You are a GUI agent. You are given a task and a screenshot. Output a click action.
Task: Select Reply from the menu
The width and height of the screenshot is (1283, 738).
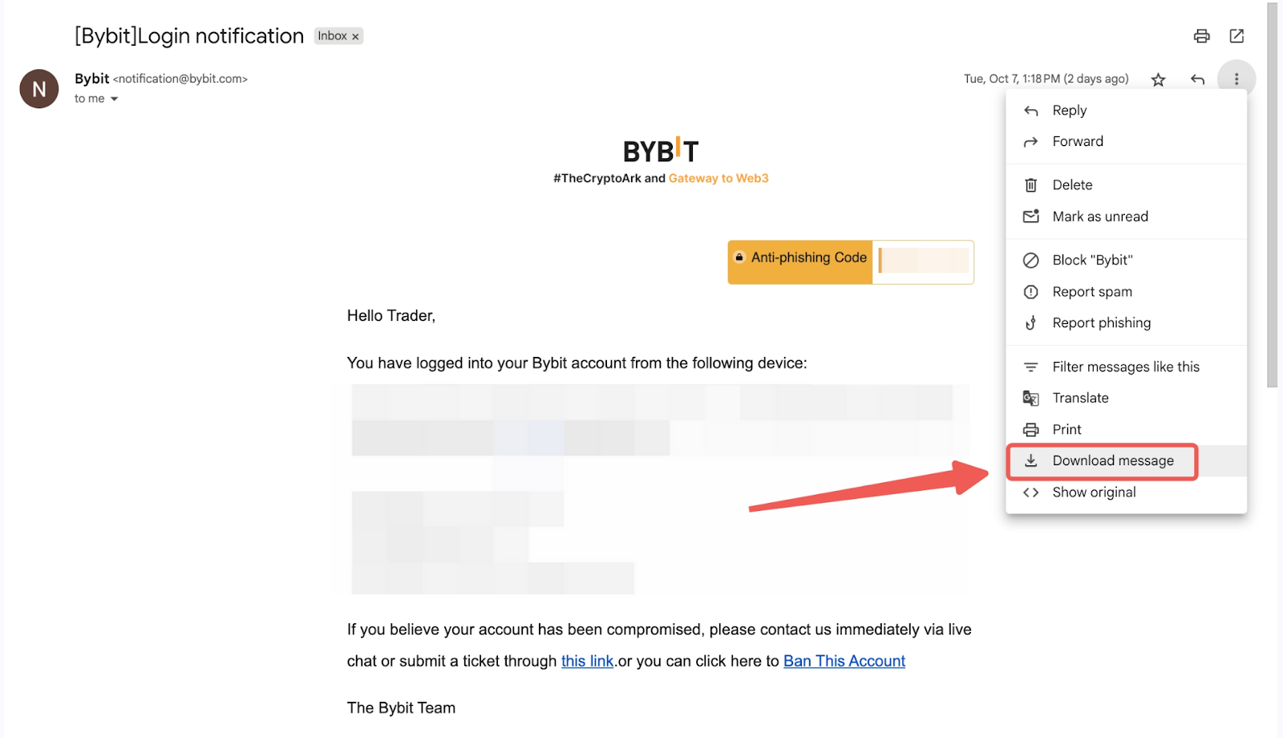(x=1069, y=111)
